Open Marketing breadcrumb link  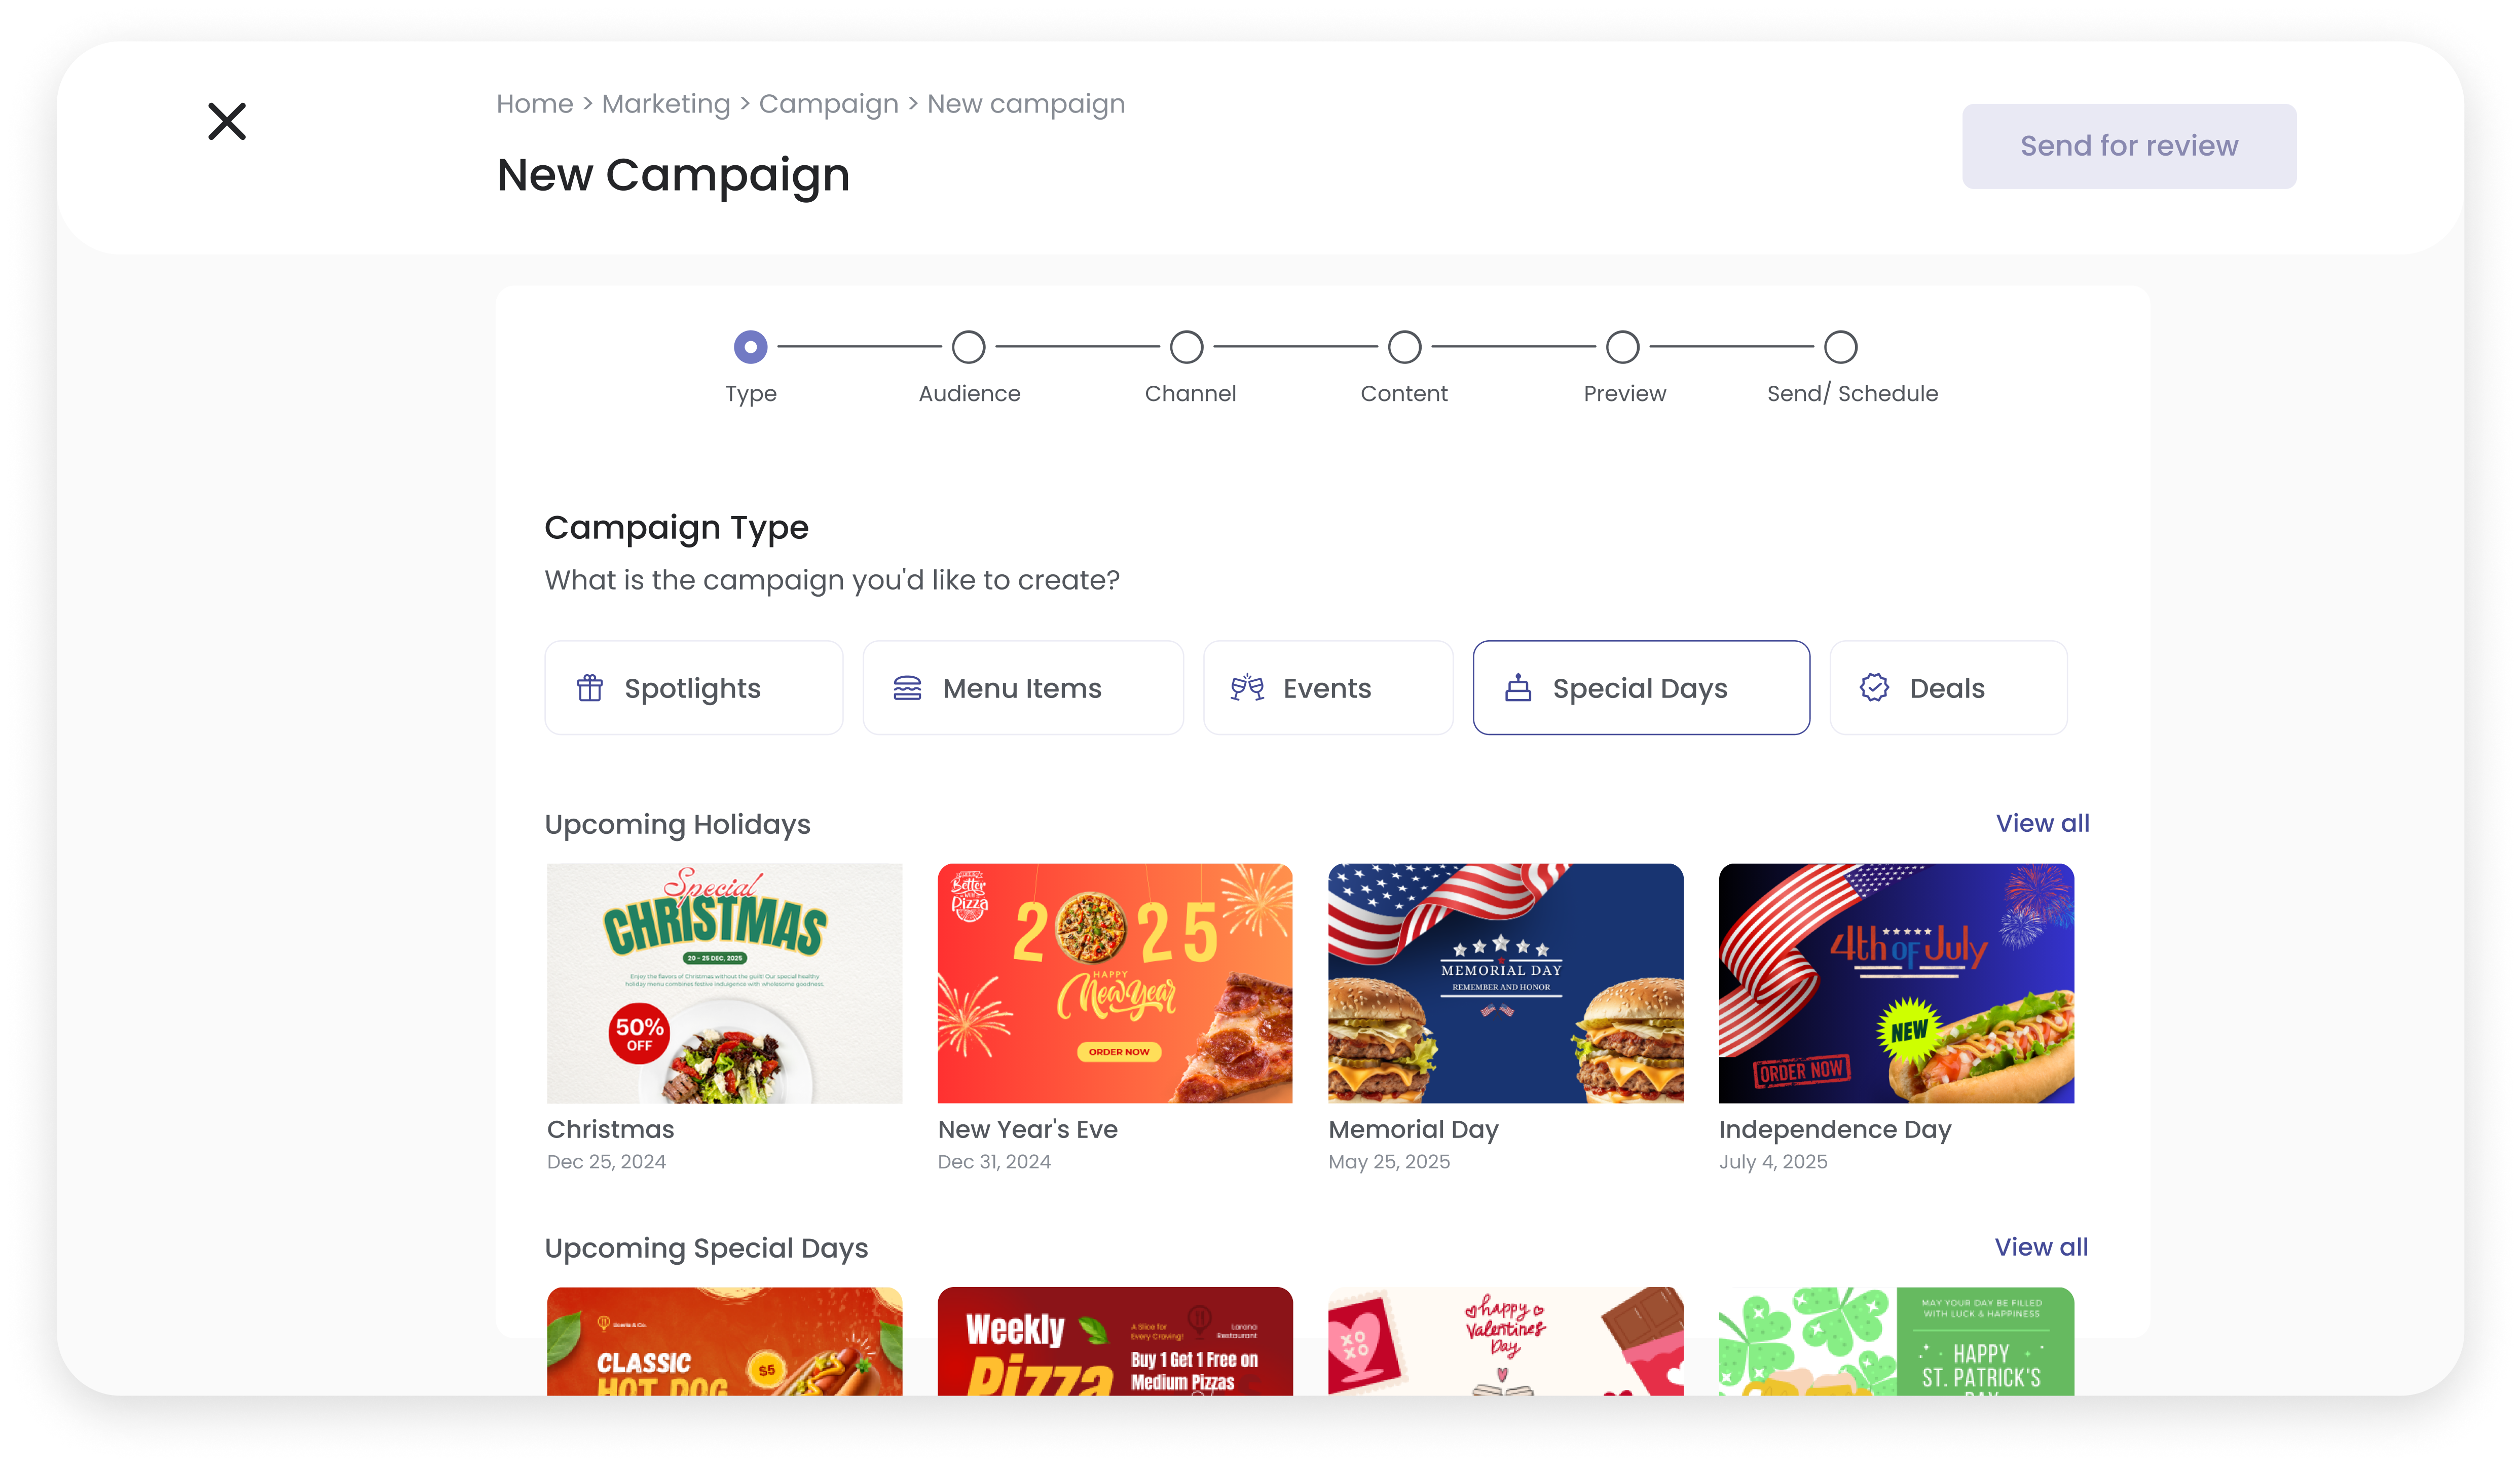666,104
